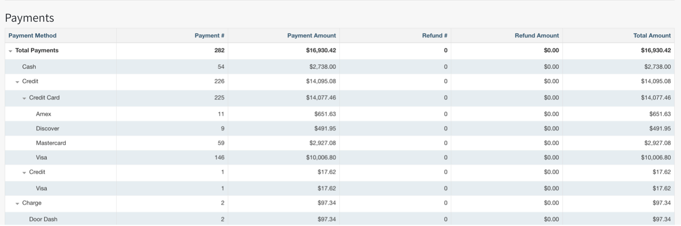
Task: Sort by Total Amount column header
Action: click(x=651, y=36)
